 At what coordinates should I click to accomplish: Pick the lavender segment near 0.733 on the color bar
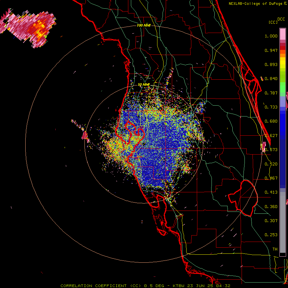pyautogui.click(x=283, y=101)
